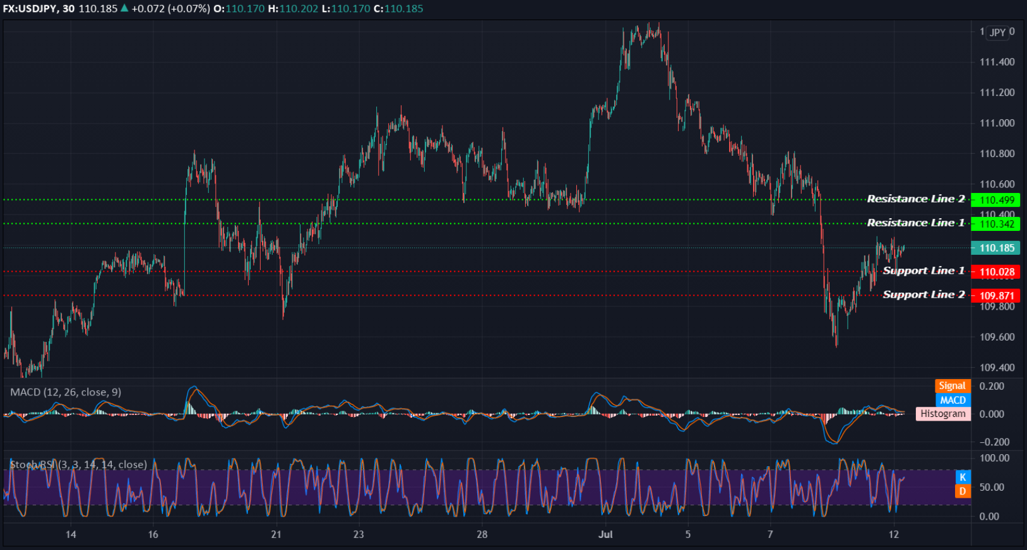The width and height of the screenshot is (1027, 550).
Task: Click the MACD (12, 26, close, 9) legend
Action: [66, 392]
